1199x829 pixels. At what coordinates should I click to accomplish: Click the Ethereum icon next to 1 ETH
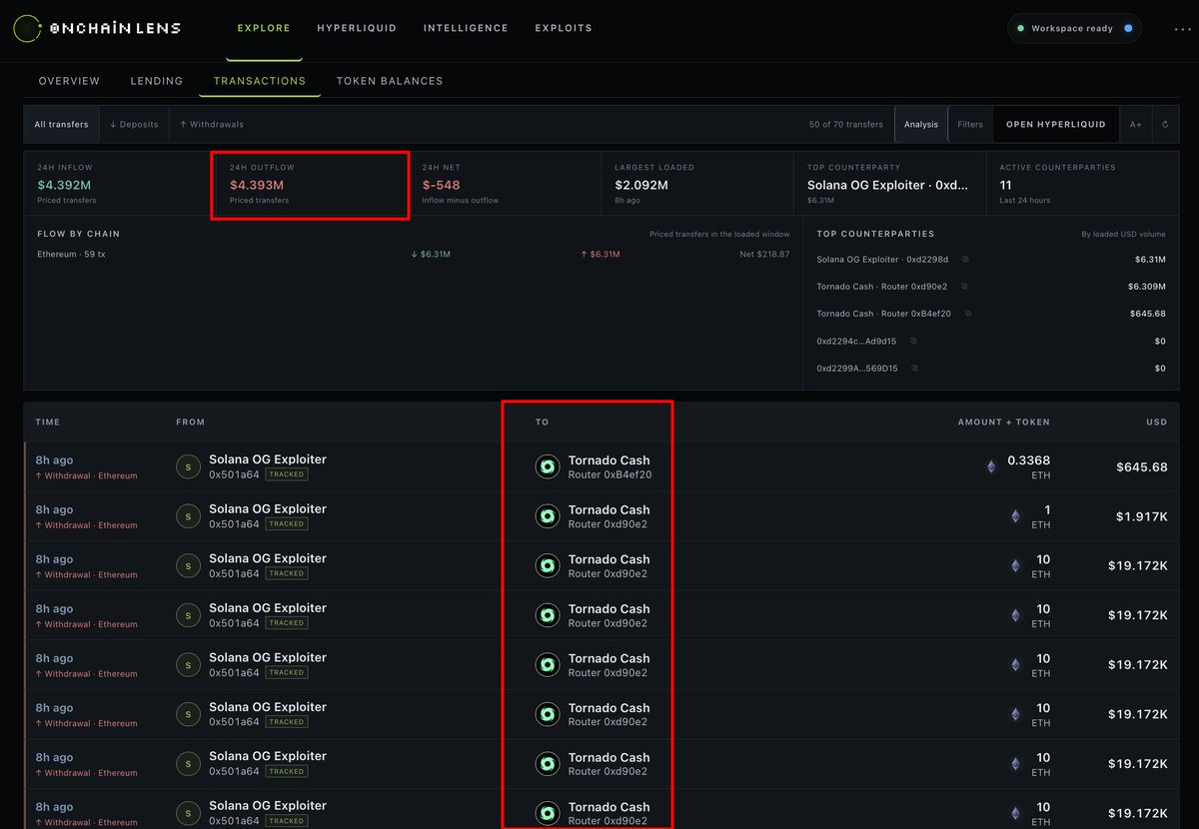(1016, 516)
